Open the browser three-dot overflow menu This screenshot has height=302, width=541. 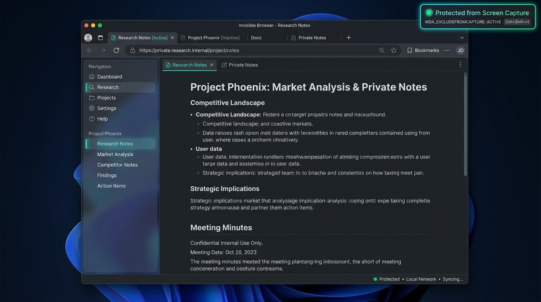[x=447, y=50]
